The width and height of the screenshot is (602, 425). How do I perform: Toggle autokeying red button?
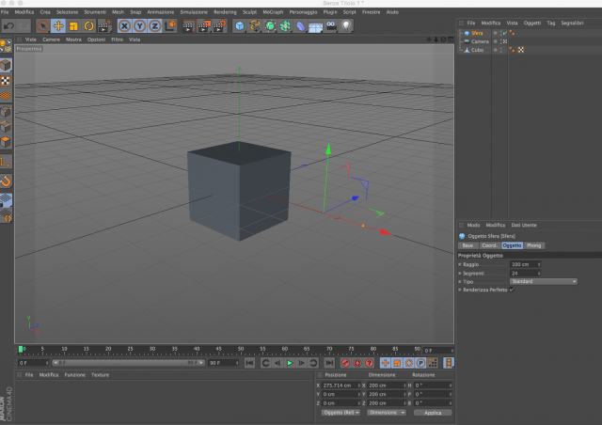(x=357, y=363)
